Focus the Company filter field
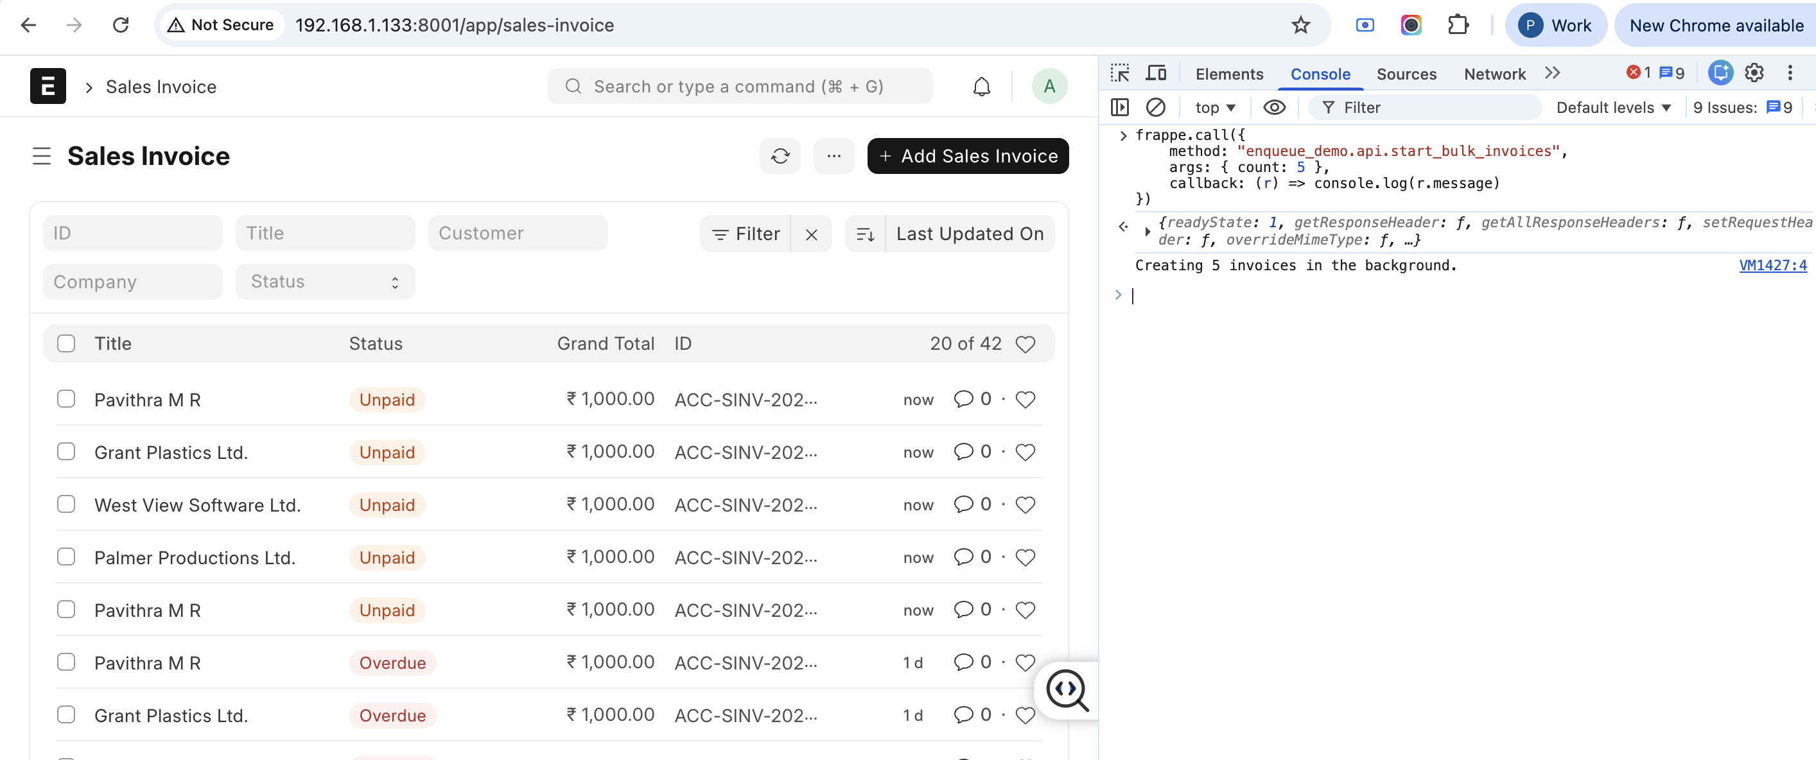 pos(132,282)
